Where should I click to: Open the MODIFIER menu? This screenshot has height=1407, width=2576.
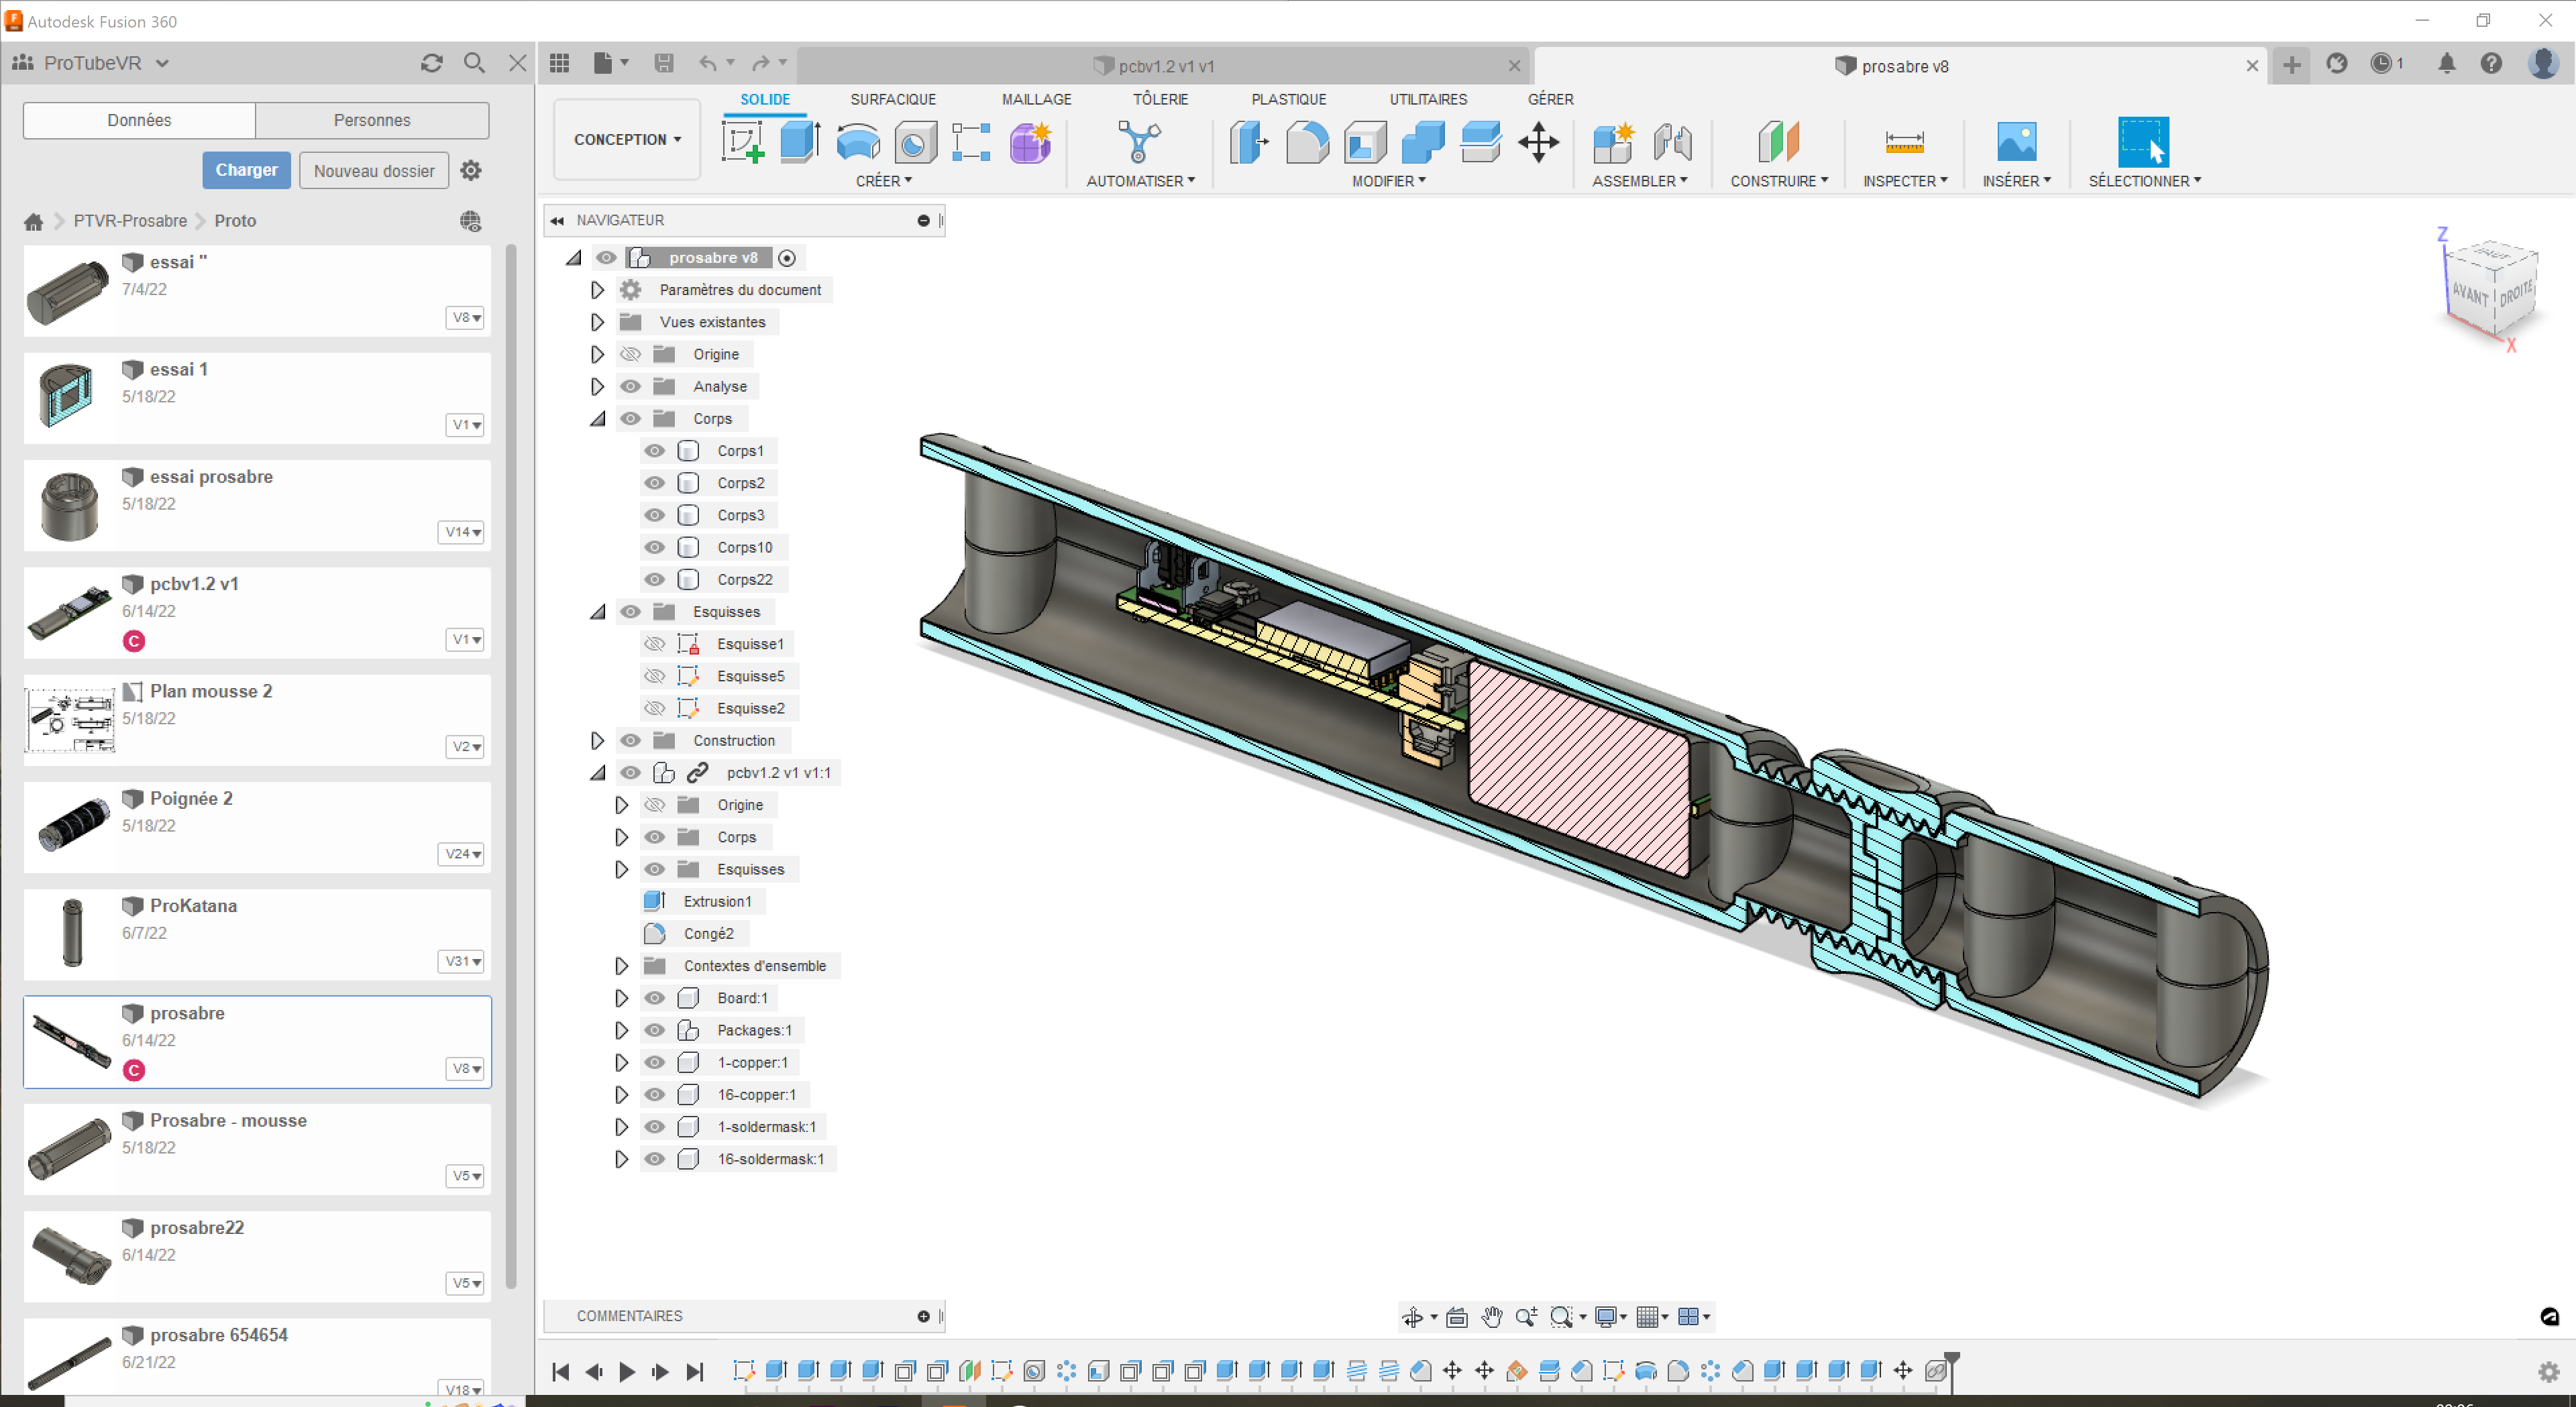click(1389, 181)
